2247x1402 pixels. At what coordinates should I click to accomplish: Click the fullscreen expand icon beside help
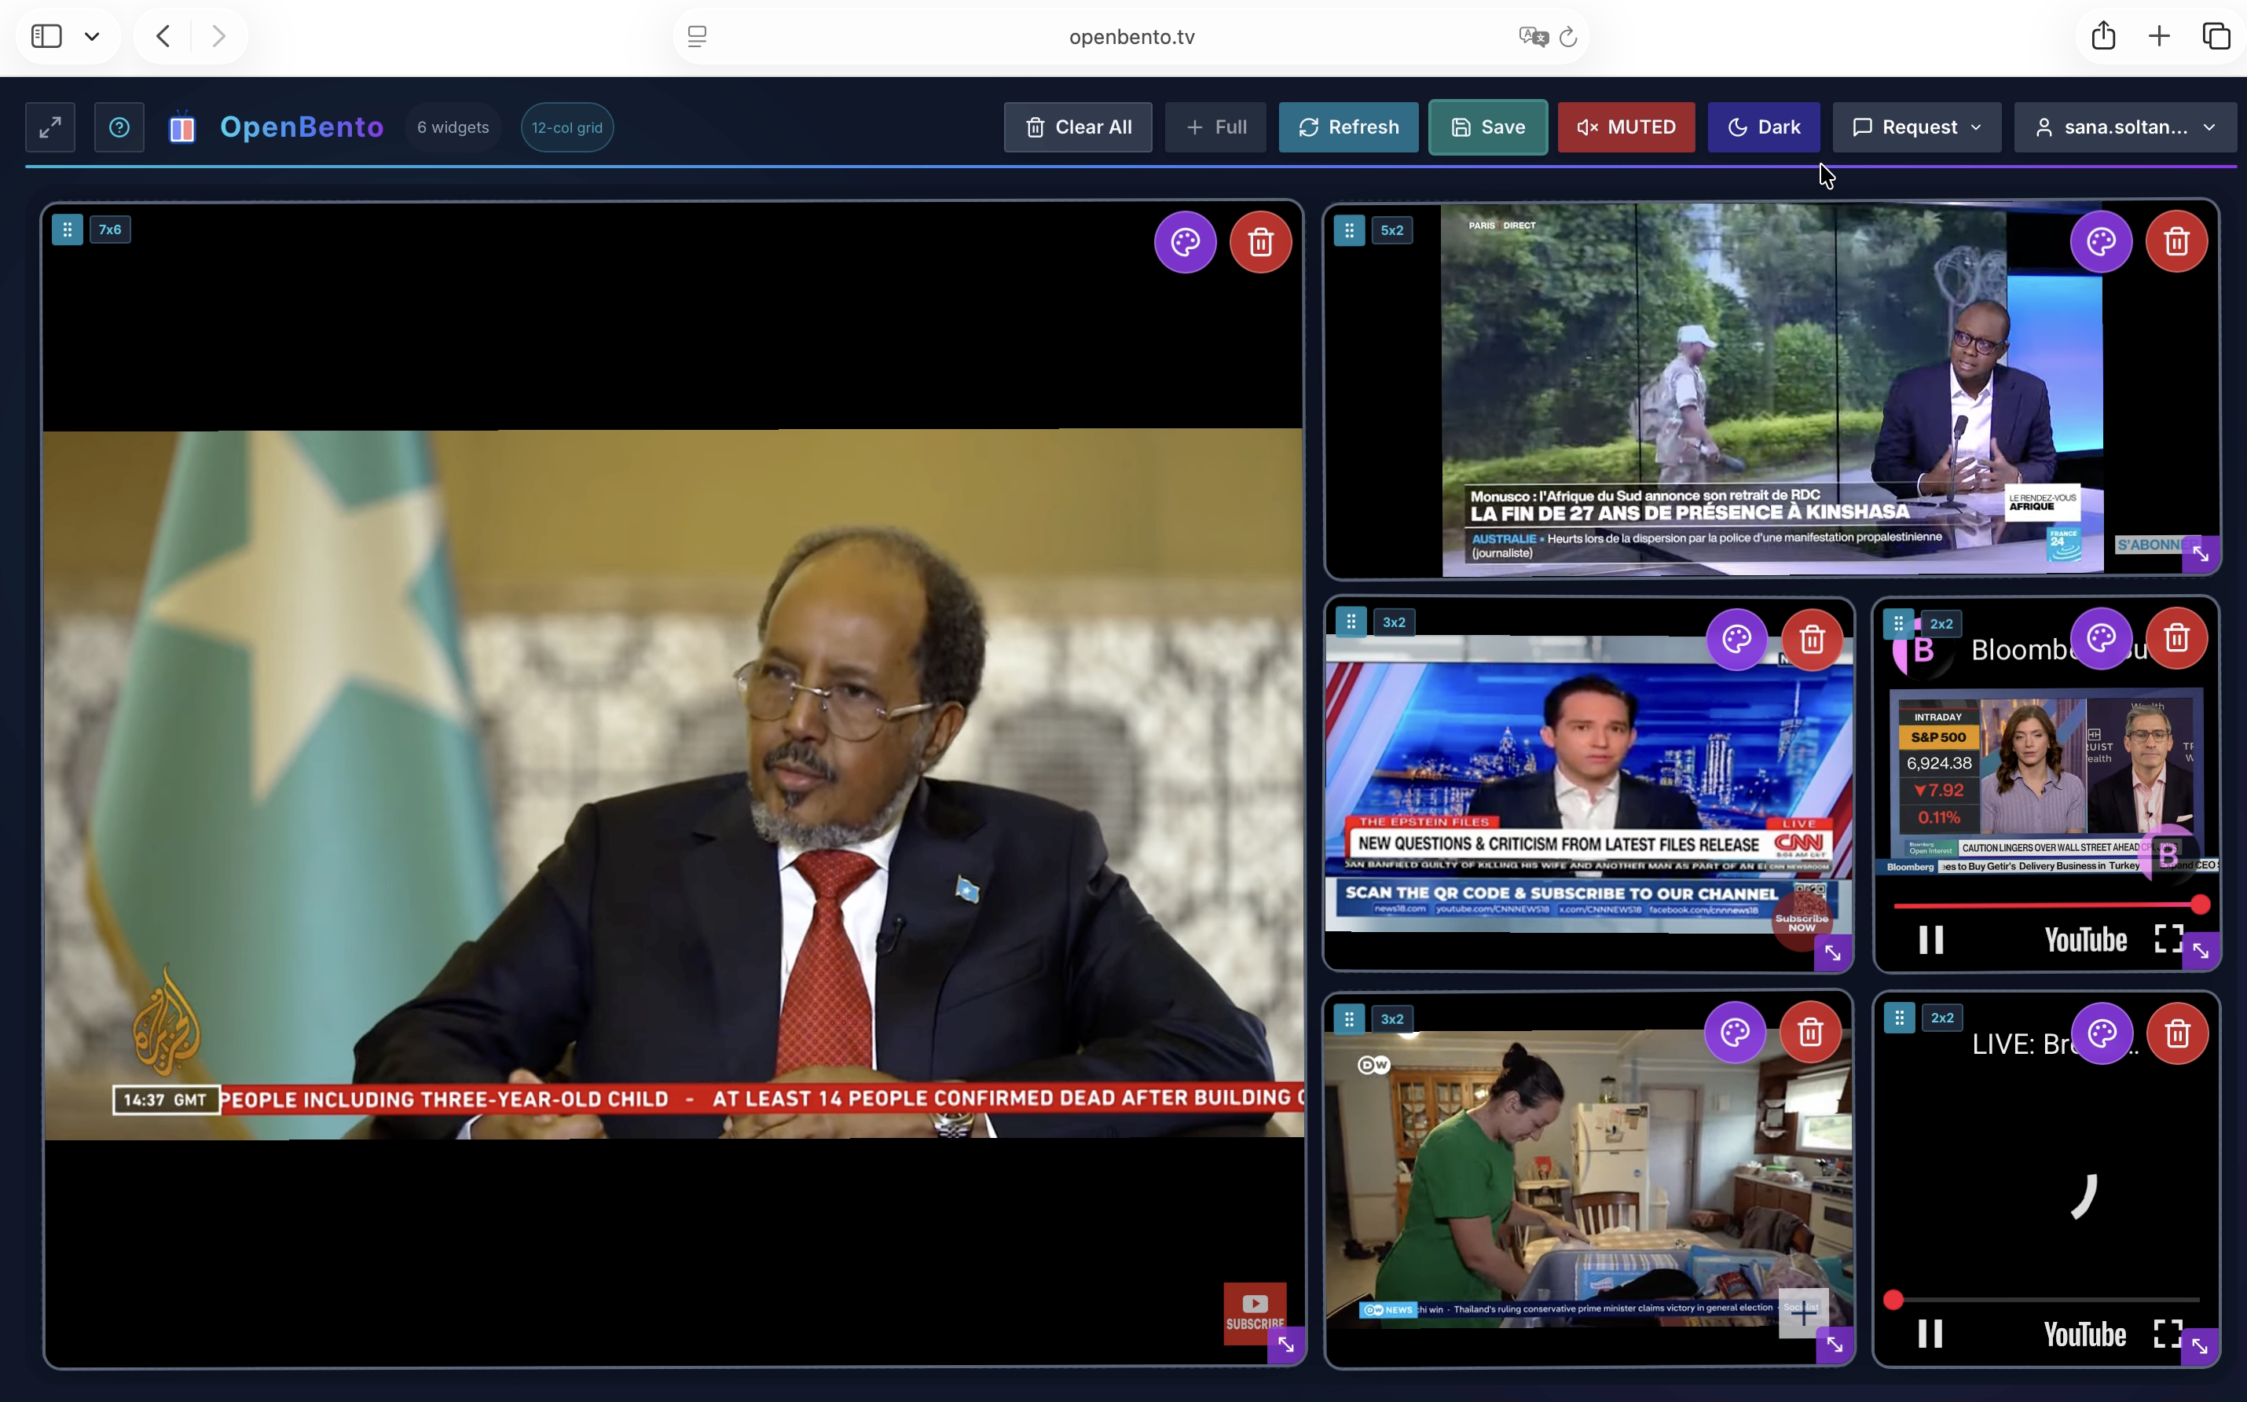50,127
